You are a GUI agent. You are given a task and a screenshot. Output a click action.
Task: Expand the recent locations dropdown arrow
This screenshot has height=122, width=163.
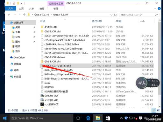pyautogui.click(x=19, y=15)
